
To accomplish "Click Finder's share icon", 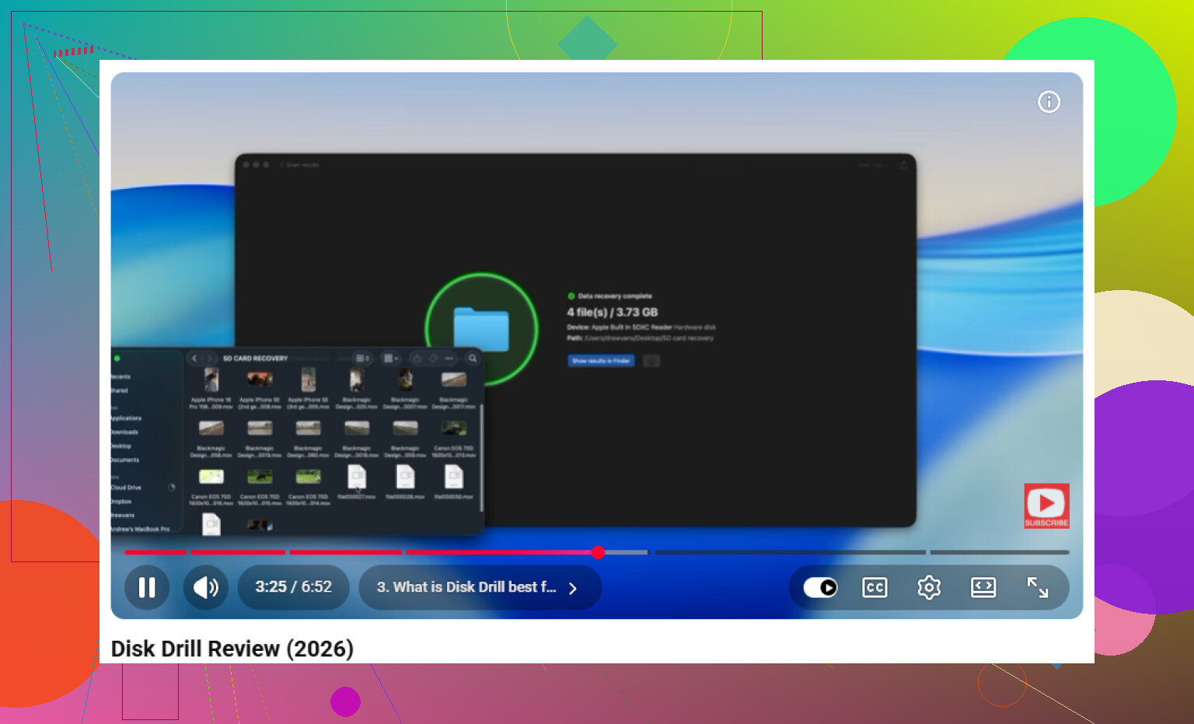I will click(417, 359).
